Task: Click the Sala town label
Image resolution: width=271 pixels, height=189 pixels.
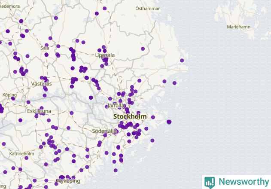Action: point(45,48)
